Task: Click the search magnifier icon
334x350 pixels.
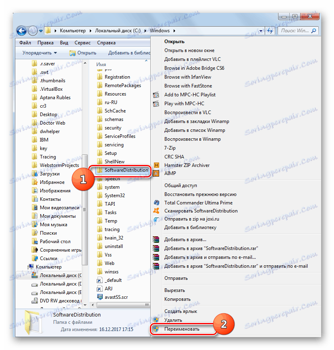Action: (x=314, y=31)
